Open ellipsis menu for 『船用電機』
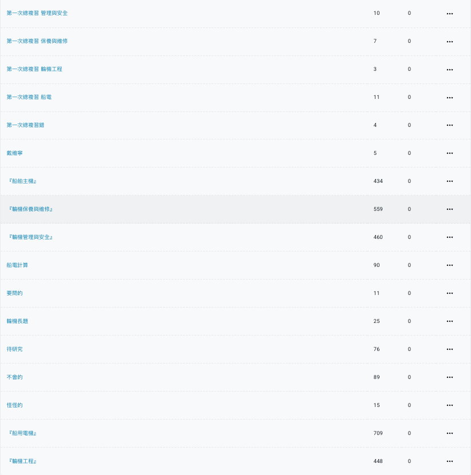Viewport: 471px width, 475px height. point(449,433)
